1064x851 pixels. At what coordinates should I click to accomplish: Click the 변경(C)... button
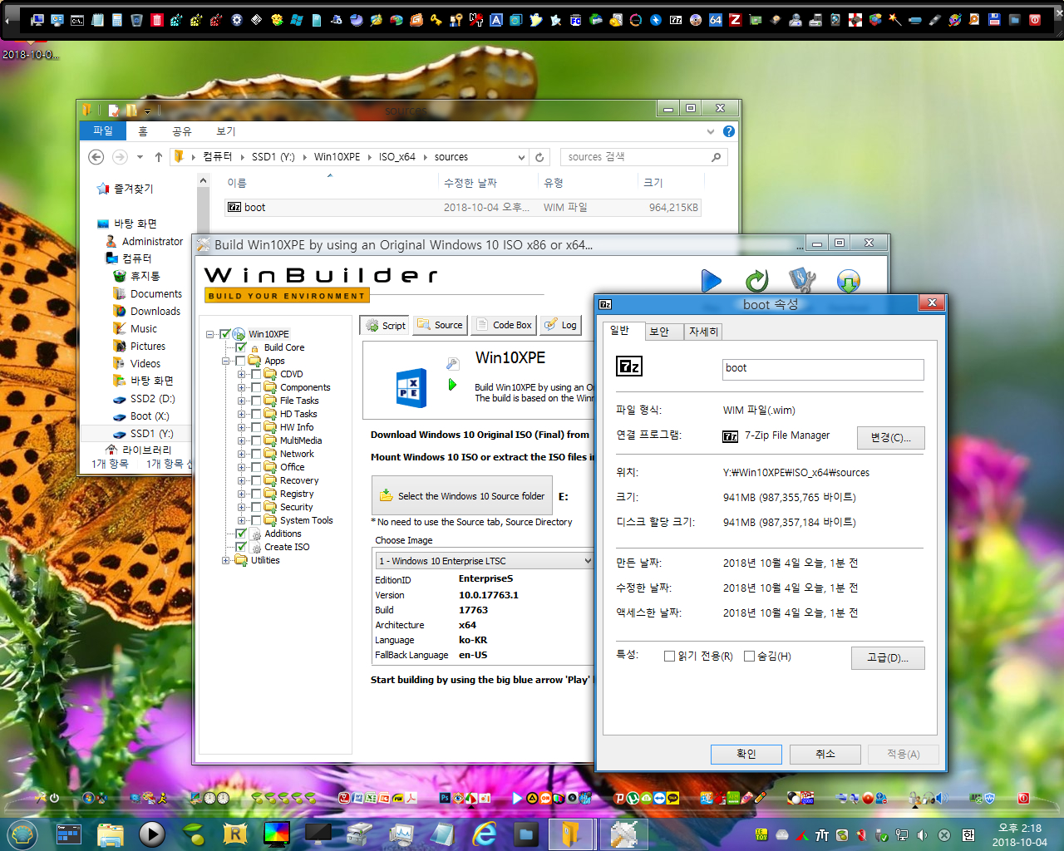click(x=890, y=438)
